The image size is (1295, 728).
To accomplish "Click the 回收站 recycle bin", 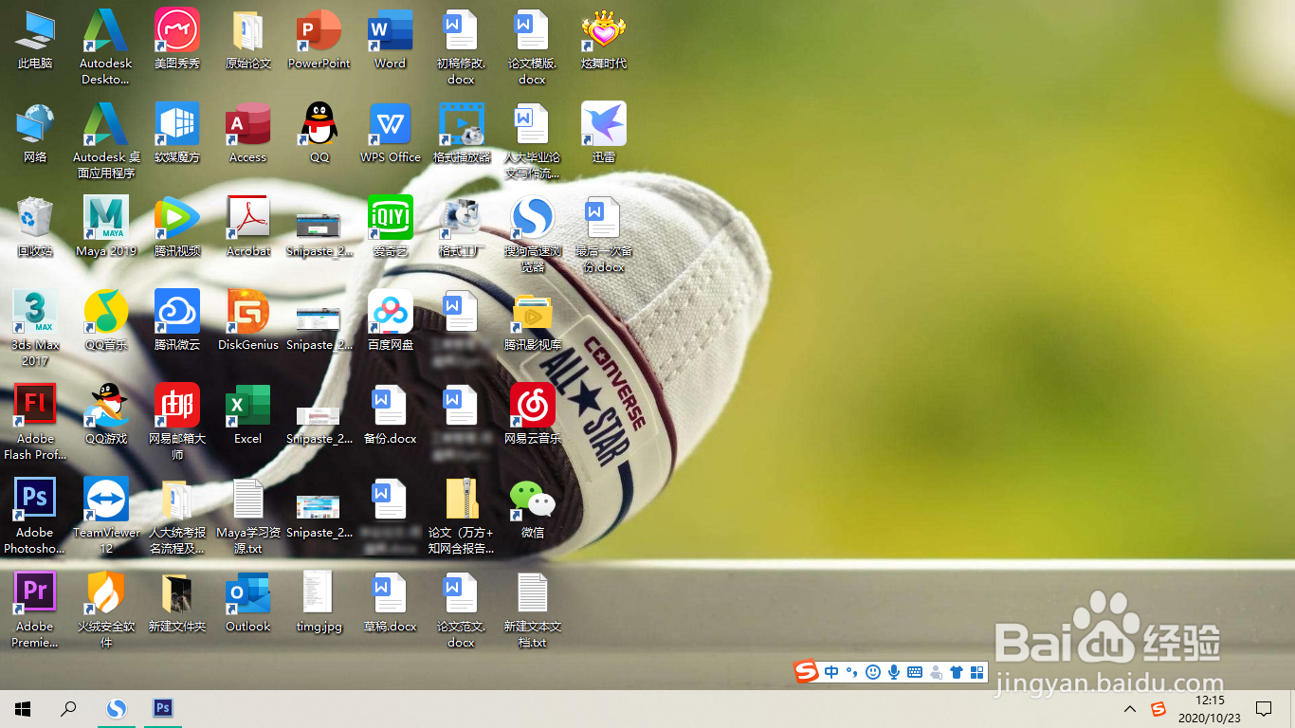I will coord(35,227).
